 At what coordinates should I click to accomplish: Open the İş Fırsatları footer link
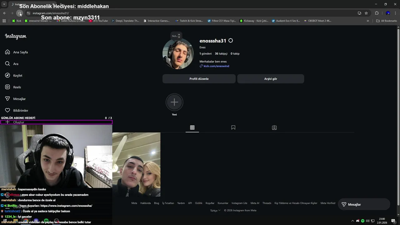pyautogui.click(x=168, y=203)
